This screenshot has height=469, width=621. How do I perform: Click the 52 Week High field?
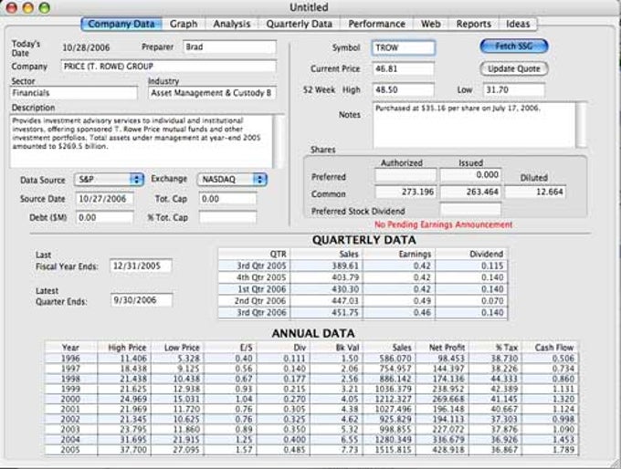[x=403, y=89]
